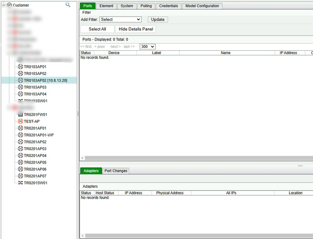Image resolution: width=313 pixels, height=239 pixels.
Task: Select TR0103AP02 [10.8.13.20] tree entry
Action: (x=45, y=80)
